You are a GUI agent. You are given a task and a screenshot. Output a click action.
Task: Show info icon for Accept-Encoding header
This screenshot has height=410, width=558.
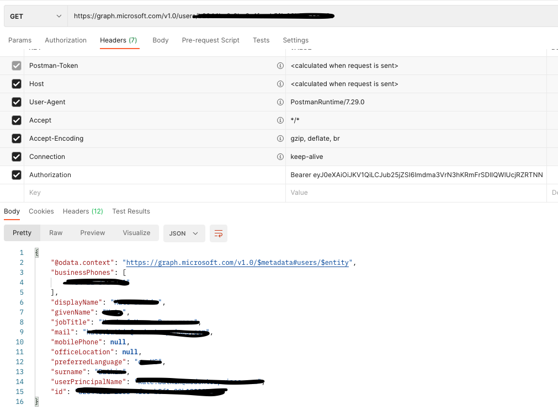click(x=280, y=139)
